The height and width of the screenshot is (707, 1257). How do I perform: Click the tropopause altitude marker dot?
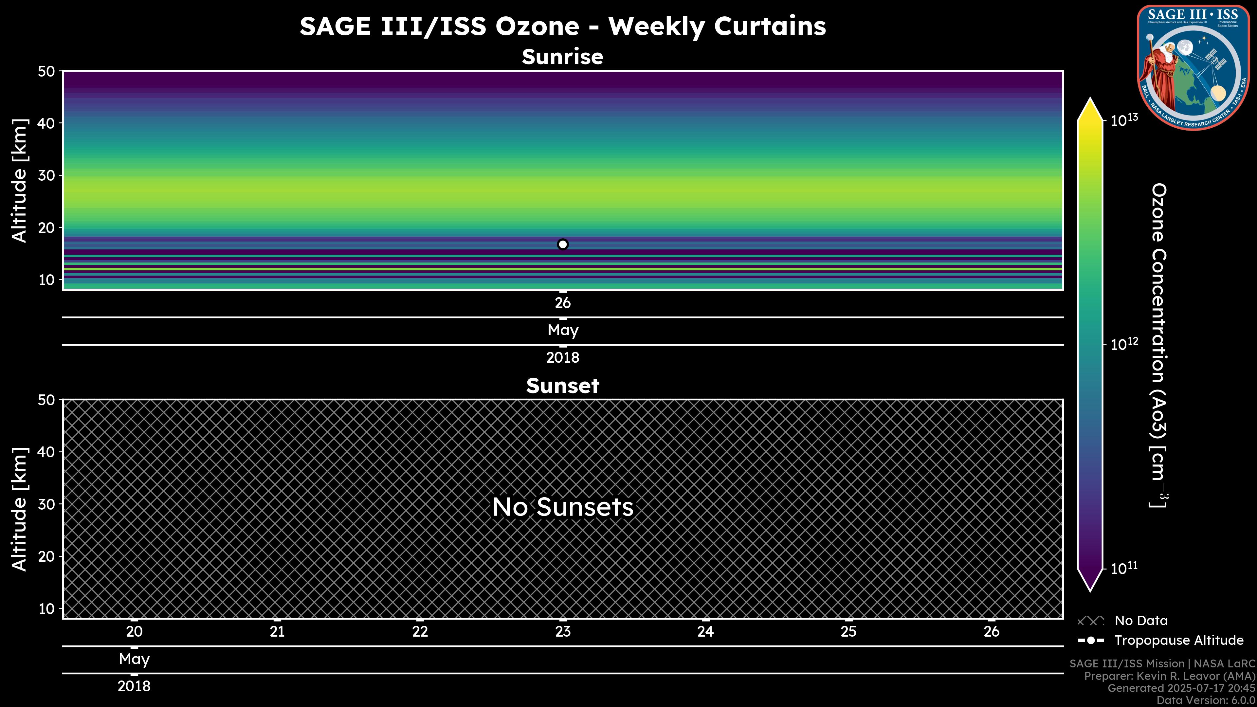point(563,245)
